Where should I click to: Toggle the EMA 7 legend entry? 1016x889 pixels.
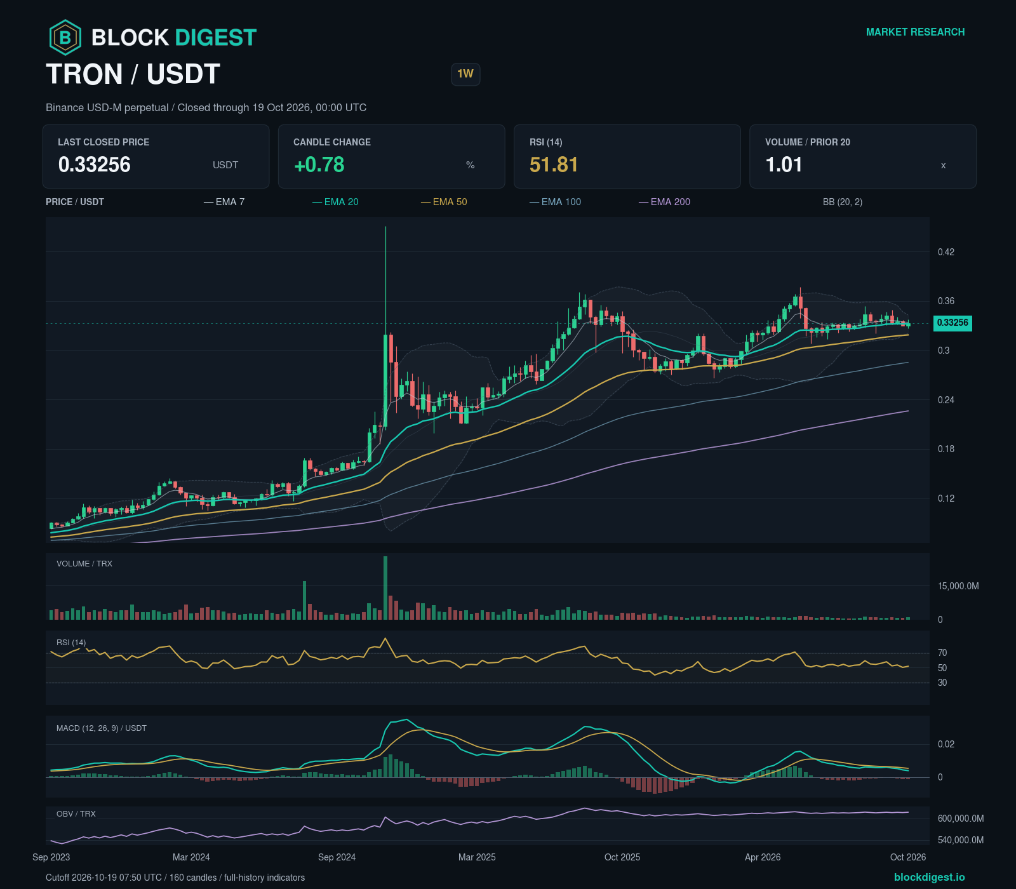point(224,202)
